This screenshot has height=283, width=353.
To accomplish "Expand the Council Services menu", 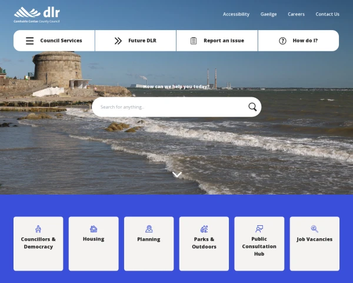I will click(x=61, y=41).
